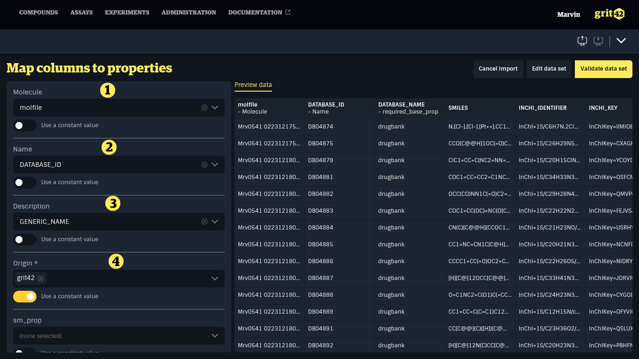Image resolution: width=639 pixels, height=359 pixels.
Task: Click Cancel import button
Action: (x=498, y=69)
